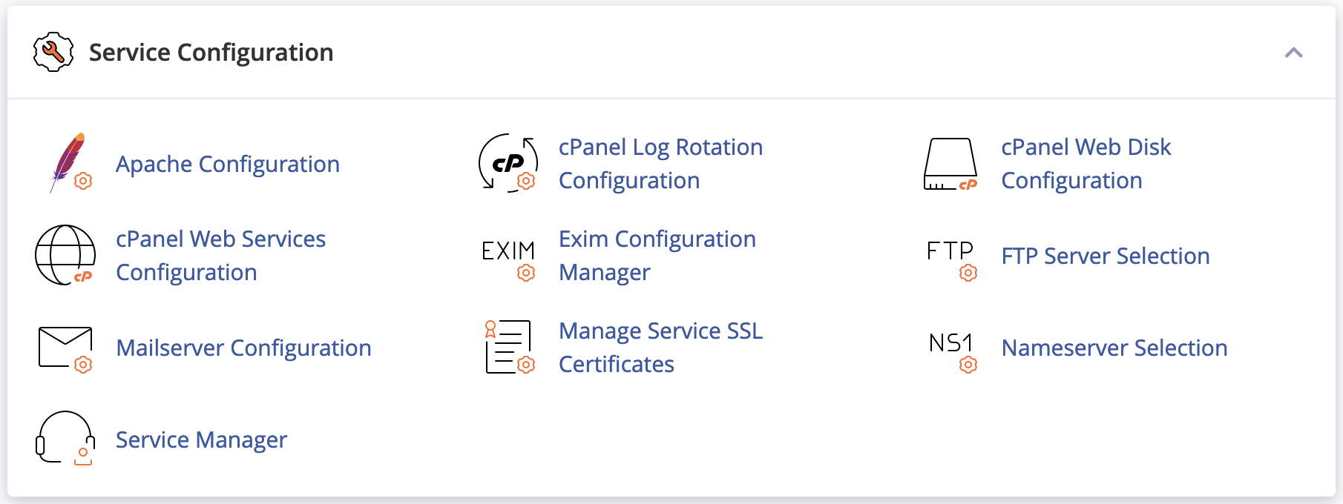The image size is (1343, 504).
Task: Open FTP Server Selection
Action: pos(1105,256)
